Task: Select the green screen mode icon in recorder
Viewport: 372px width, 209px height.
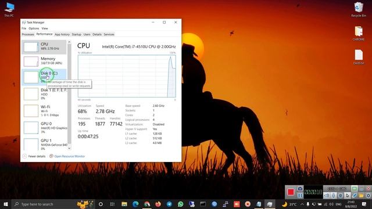Action: [x=354, y=189]
